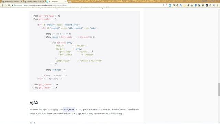Open the Trello extension icon
The height and width of the screenshot is (124, 220).
point(170,6)
